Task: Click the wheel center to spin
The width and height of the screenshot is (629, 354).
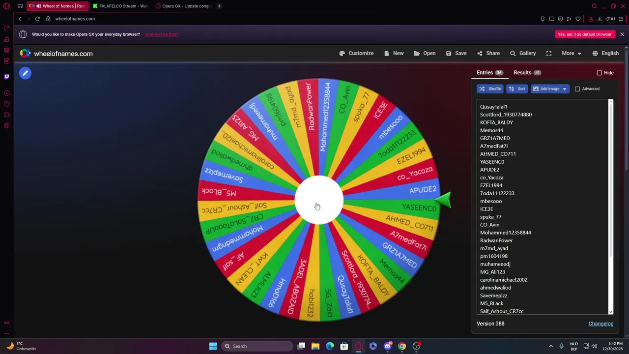Action: [319, 200]
